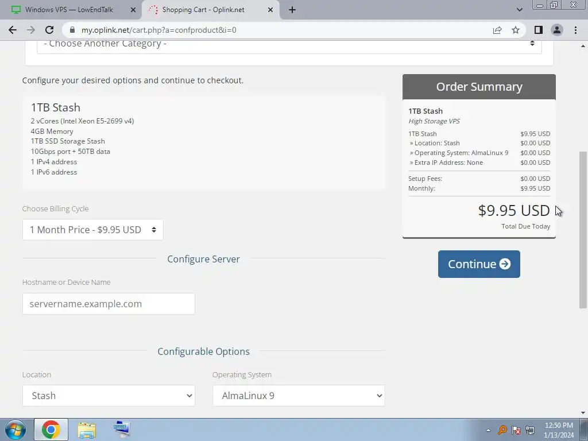Click 'Operating System: AlmaLinux 9' summary line
588x441 pixels.
click(x=459, y=153)
